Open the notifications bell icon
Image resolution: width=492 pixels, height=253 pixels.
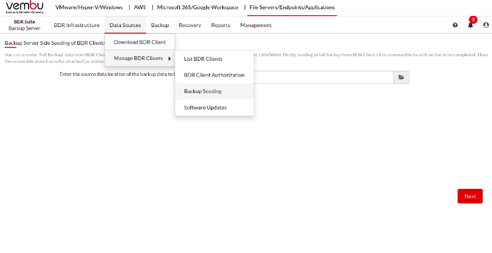pos(470,25)
